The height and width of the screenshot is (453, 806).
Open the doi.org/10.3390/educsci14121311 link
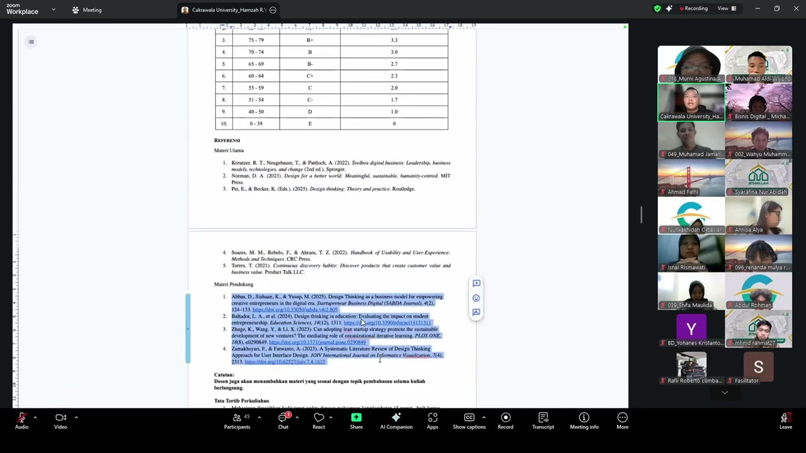point(387,323)
